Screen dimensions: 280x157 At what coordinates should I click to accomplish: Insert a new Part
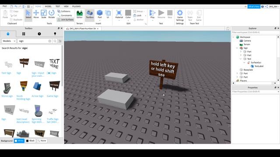[100, 14]
